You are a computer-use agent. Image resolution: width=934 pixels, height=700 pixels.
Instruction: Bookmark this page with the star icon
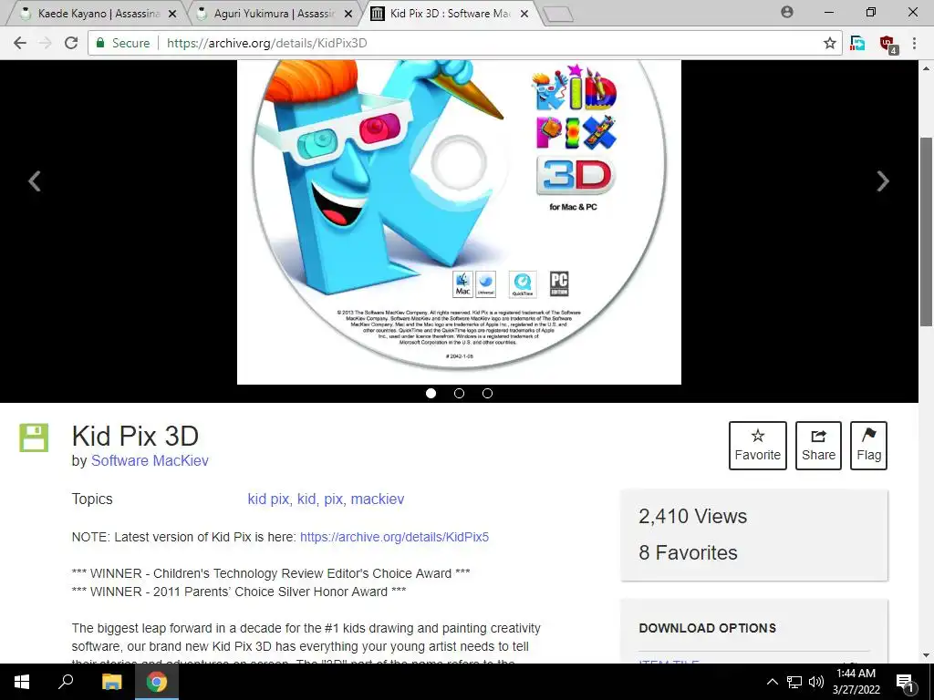830,43
